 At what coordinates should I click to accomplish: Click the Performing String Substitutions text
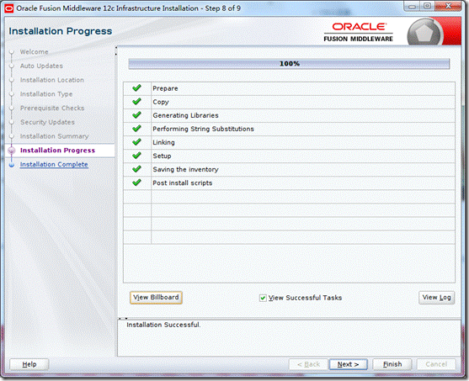(203, 129)
